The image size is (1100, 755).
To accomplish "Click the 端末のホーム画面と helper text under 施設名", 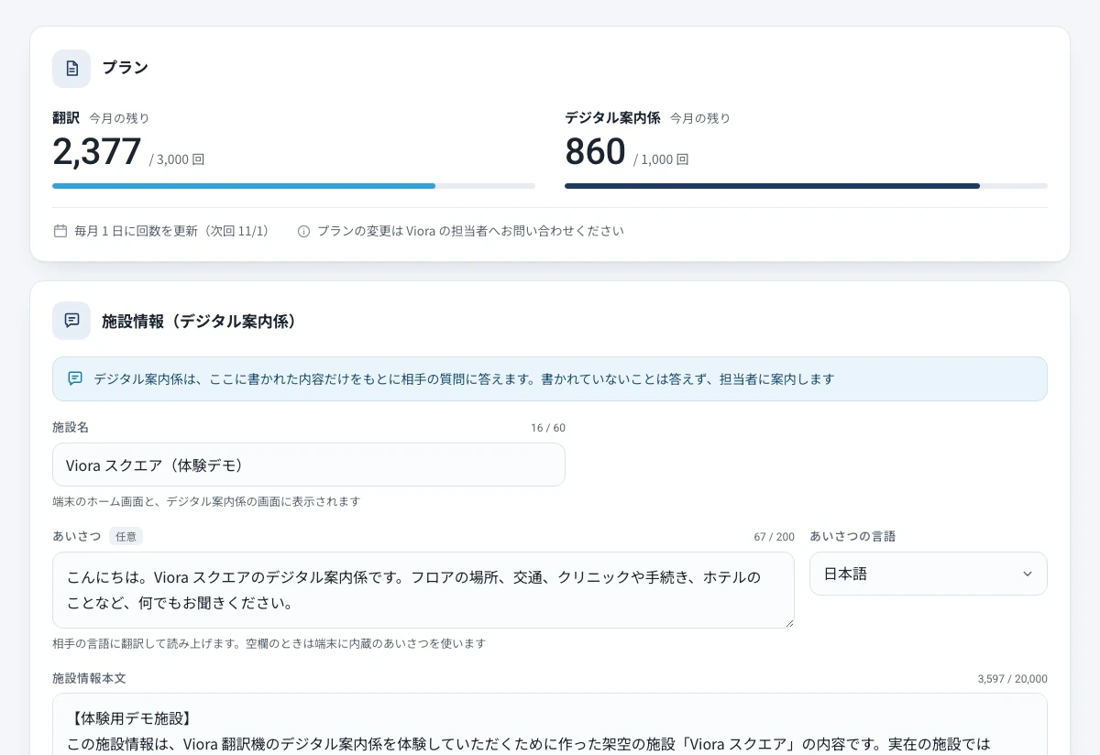I will [x=206, y=502].
